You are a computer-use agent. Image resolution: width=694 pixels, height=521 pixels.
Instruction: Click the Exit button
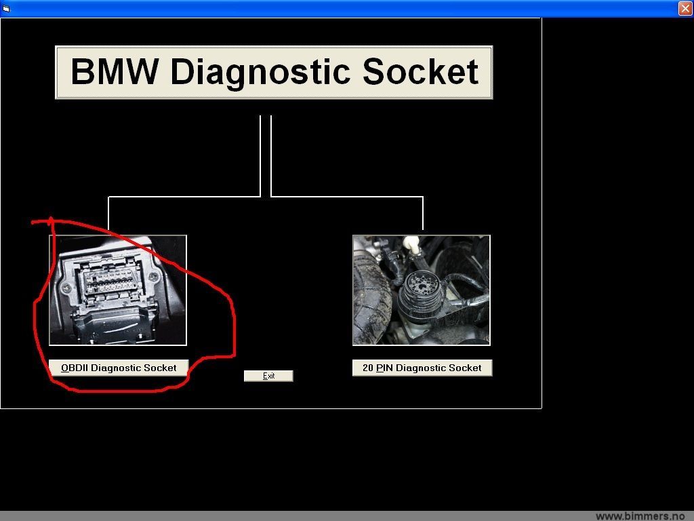tap(268, 376)
